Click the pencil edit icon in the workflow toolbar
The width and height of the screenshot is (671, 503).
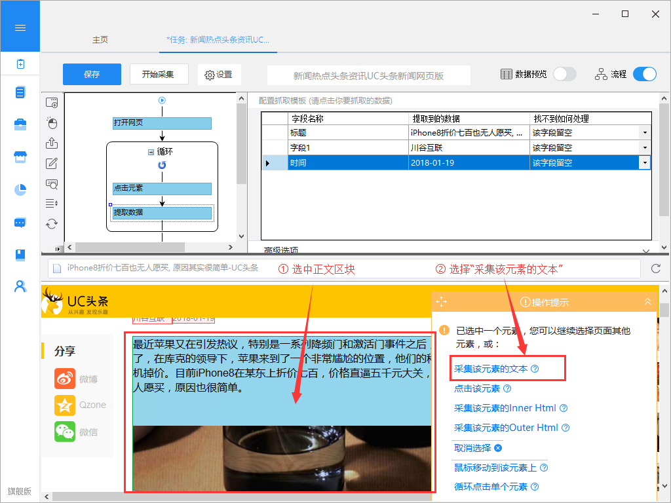[52, 164]
